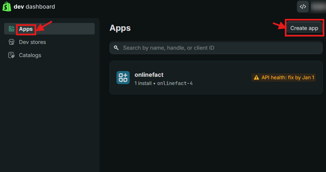Click the Apps page heading
The width and height of the screenshot is (326, 172).
pyautogui.click(x=120, y=28)
